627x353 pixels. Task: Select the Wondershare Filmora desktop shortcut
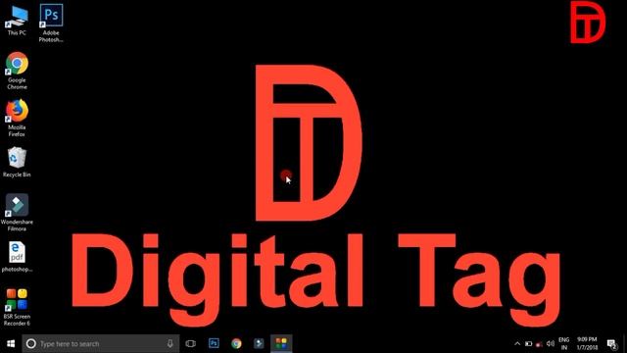click(17, 213)
